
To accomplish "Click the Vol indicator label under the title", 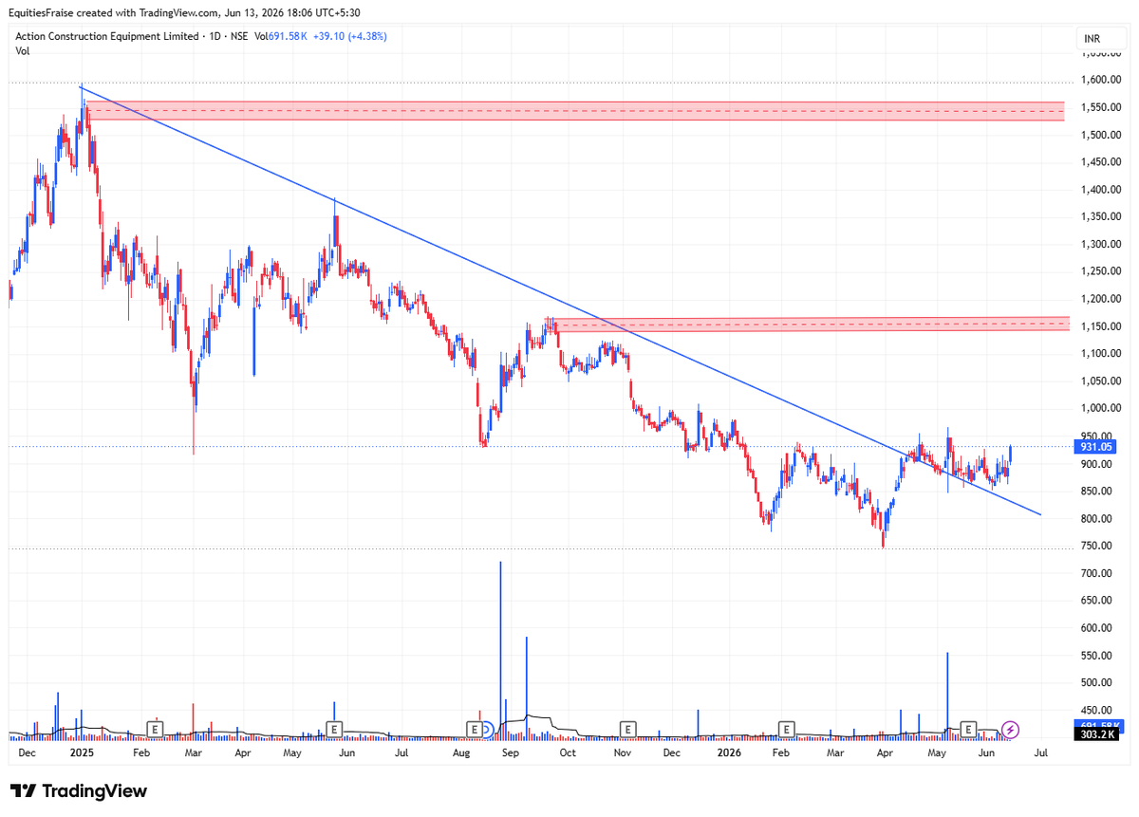I will pyautogui.click(x=22, y=50).
